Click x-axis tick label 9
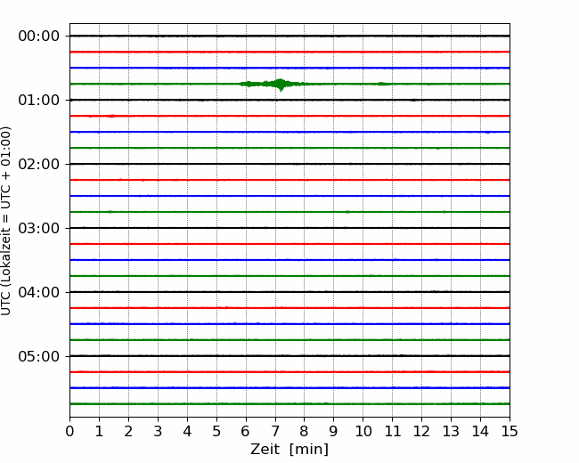579x463 pixels. [334, 431]
